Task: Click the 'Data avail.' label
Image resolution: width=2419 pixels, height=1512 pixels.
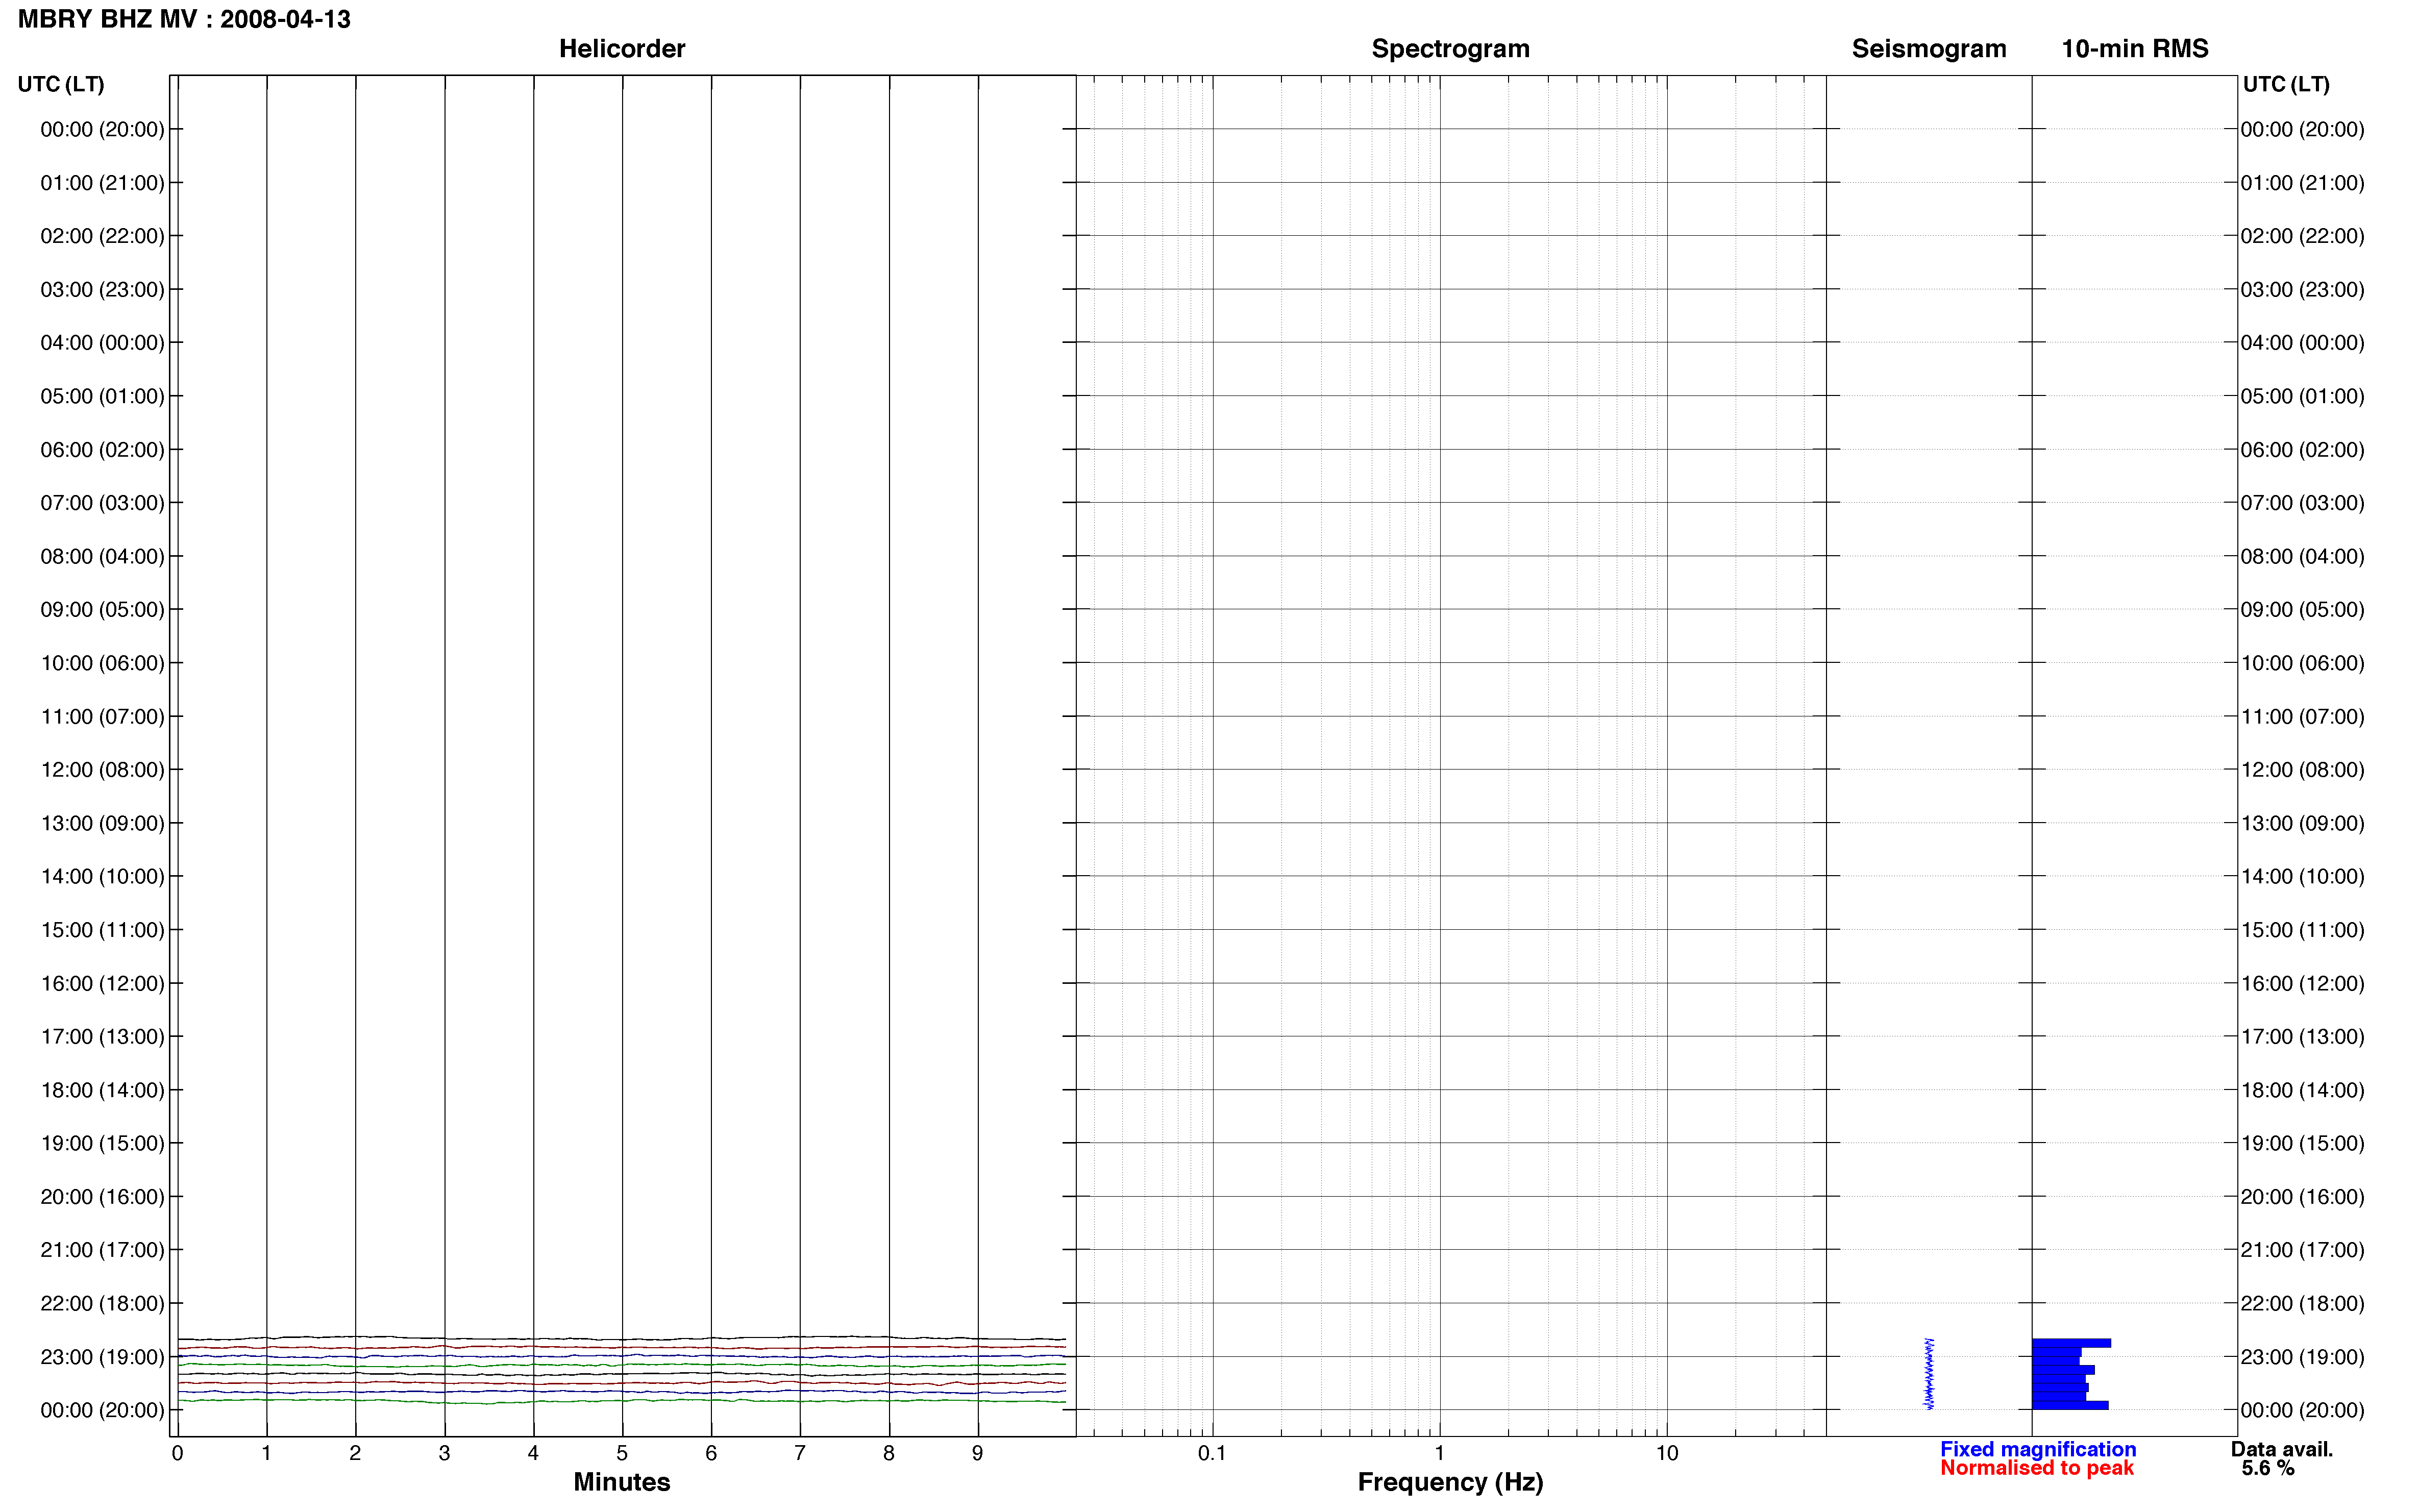Action: [x=2282, y=1449]
